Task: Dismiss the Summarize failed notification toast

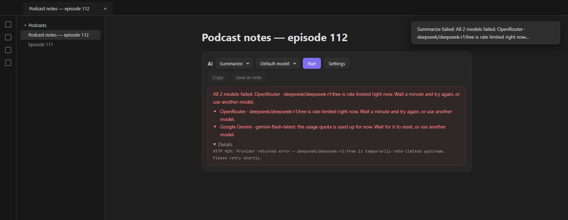Action: click(485, 33)
